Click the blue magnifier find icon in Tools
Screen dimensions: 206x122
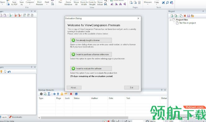pos(167,2)
